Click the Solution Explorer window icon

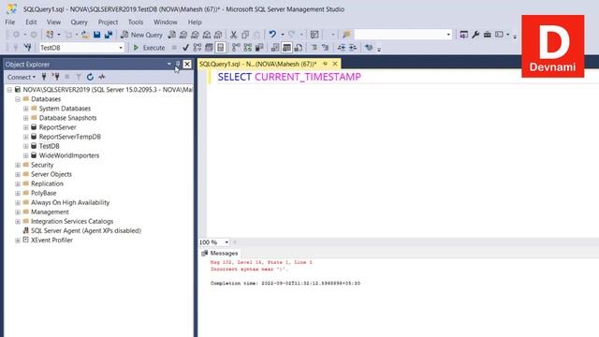pos(463,35)
